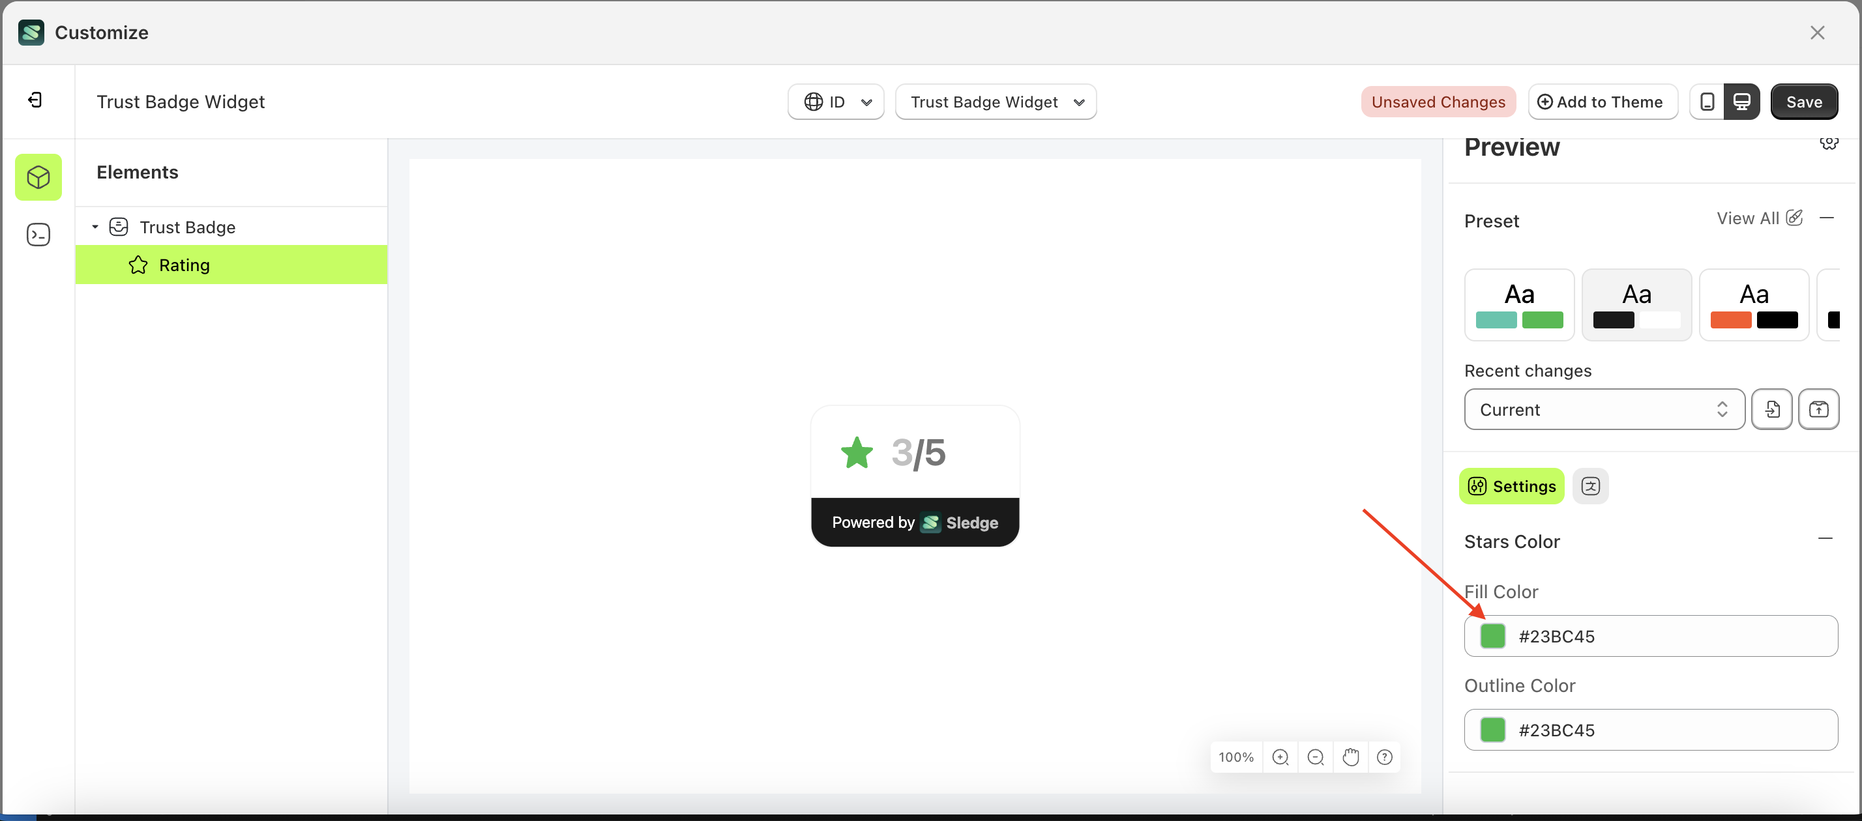Switch to the Settings tab in Preview panel
This screenshot has height=821, width=1862.
[x=1511, y=485]
